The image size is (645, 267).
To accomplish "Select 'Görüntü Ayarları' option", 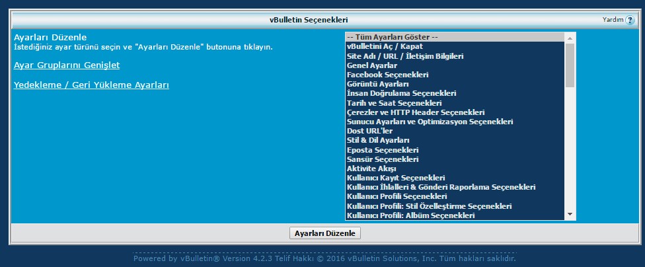I will [455, 85].
